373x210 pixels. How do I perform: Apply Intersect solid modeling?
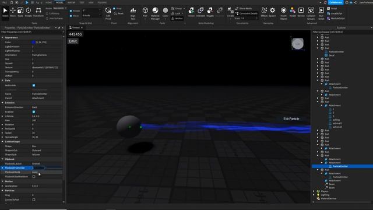tap(200, 12)
